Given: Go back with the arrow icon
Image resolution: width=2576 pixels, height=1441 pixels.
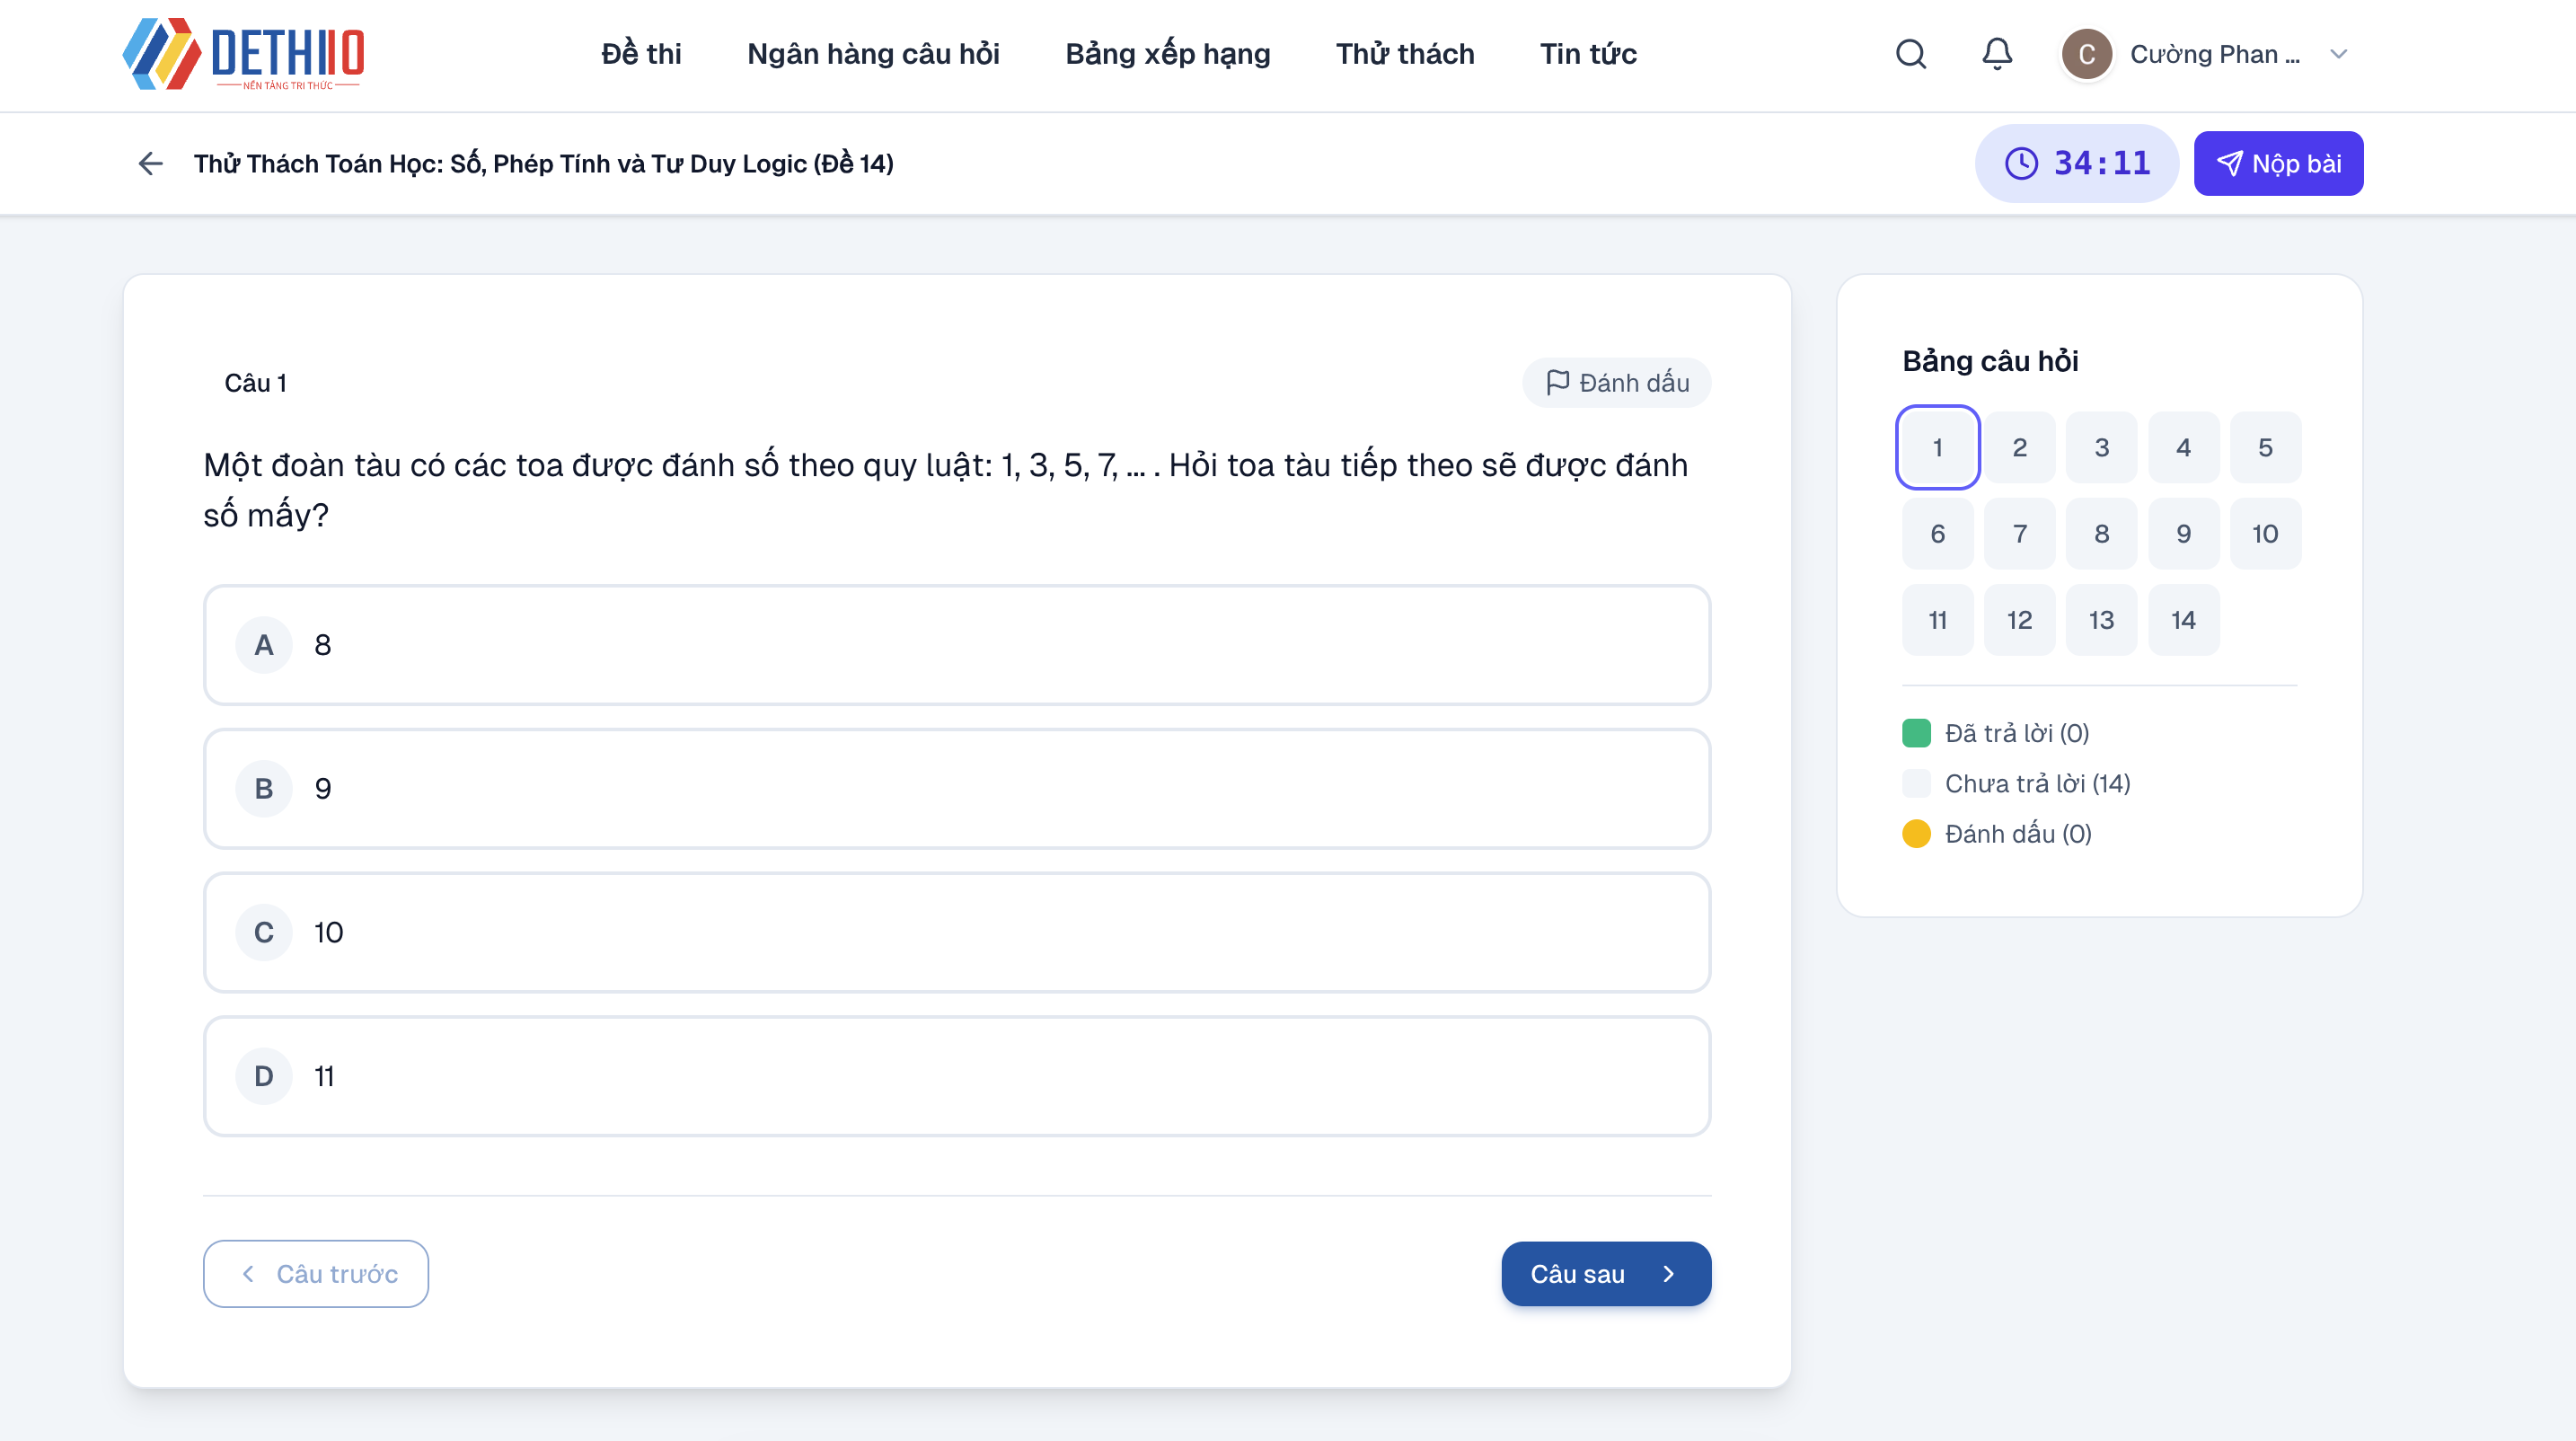Looking at the screenshot, I should click(150, 163).
